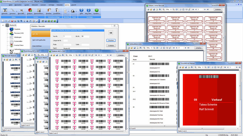Open Hilfe question mark icon
This screenshot has height=136, width=243.
coord(81,10)
